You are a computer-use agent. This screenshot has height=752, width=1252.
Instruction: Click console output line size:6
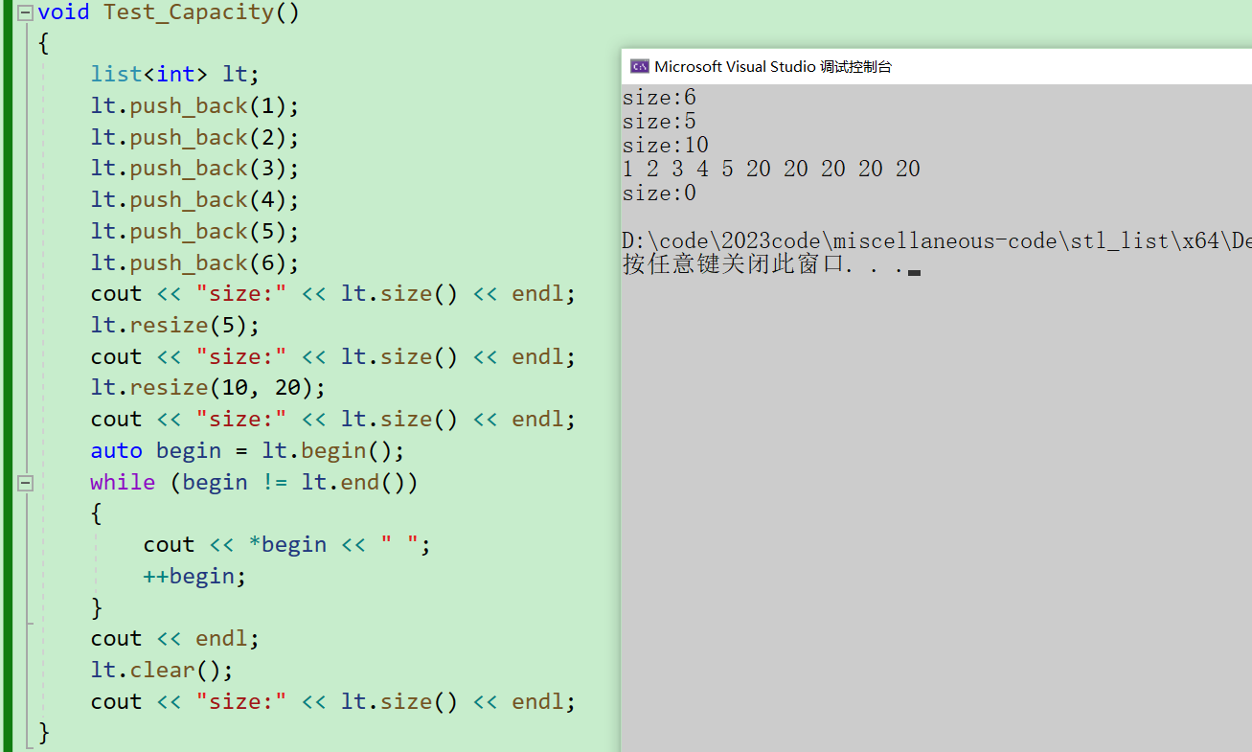pyautogui.click(x=659, y=98)
